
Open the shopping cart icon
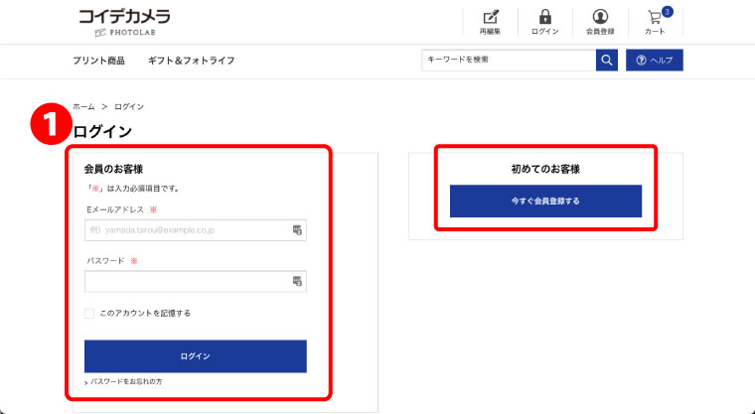(x=654, y=19)
